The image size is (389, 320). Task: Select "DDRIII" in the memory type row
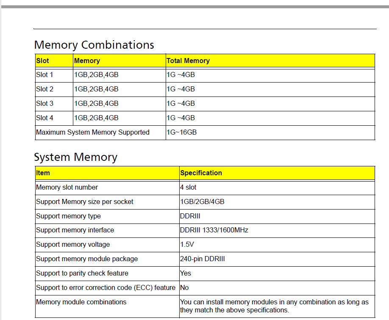[190, 216]
